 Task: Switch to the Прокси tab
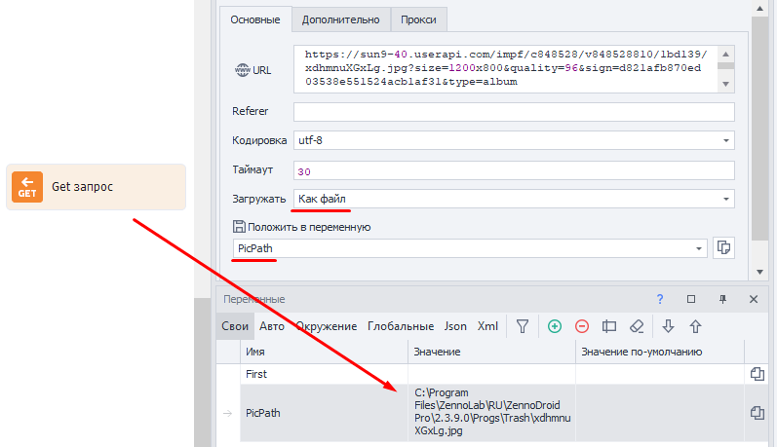point(419,19)
